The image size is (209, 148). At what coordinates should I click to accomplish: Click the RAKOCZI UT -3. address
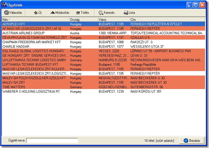141,42
